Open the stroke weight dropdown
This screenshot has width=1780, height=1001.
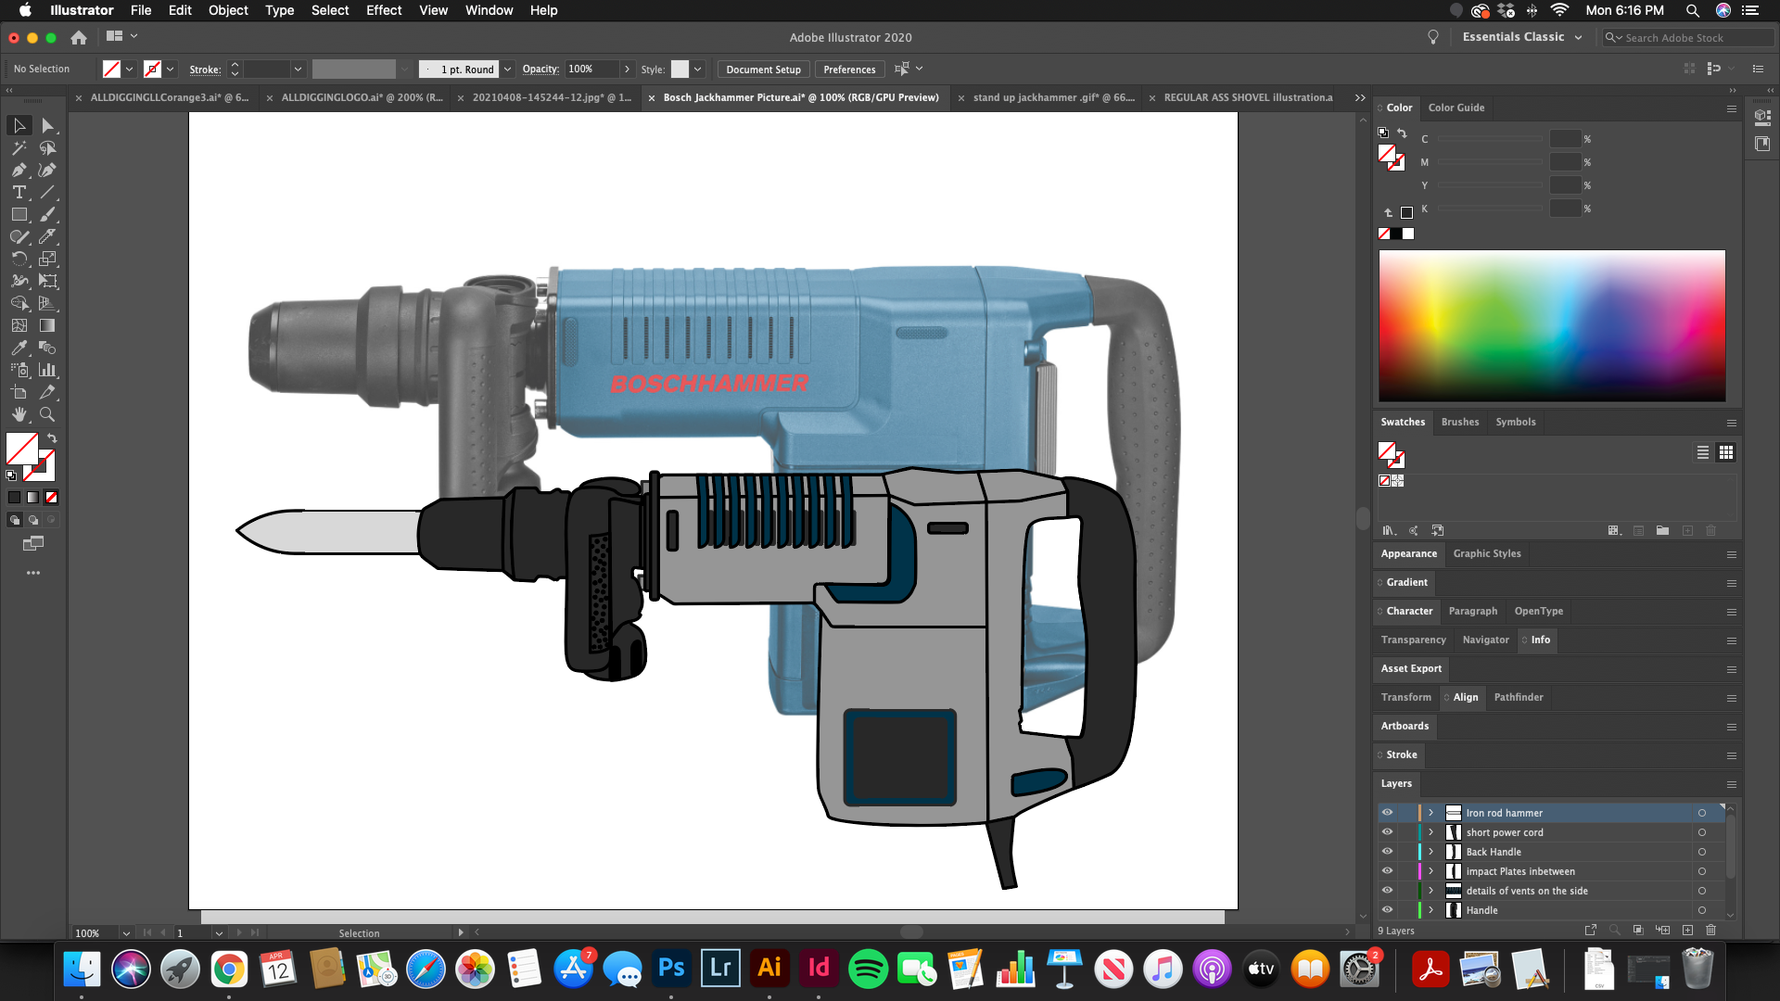(298, 70)
